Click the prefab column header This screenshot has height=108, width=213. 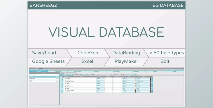tap(144, 76)
